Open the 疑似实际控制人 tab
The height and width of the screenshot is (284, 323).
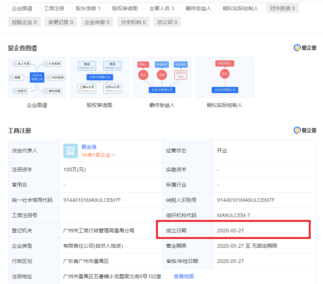(x=240, y=8)
